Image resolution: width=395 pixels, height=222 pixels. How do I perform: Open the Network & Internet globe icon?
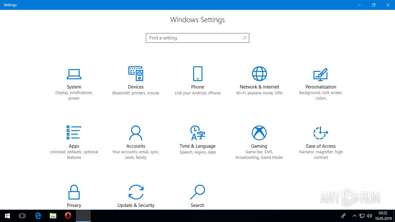coord(259,74)
